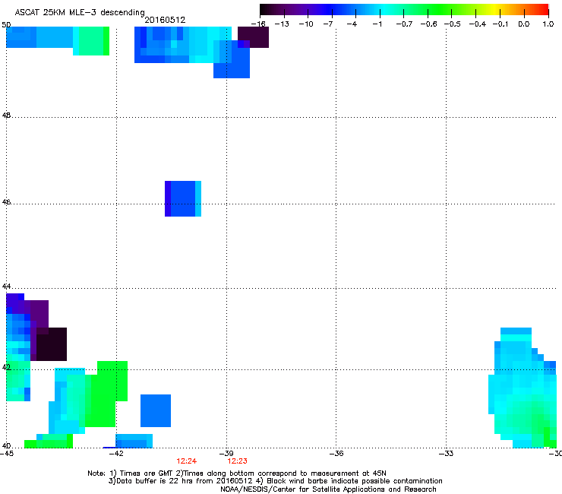Click the 48 latitude axis label

pyautogui.click(x=6, y=116)
